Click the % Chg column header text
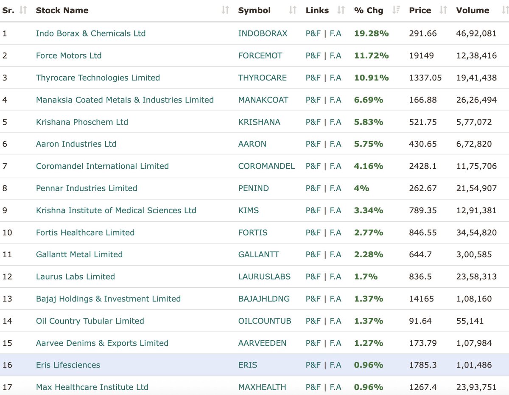 pyautogui.click(x=369, y=10)
